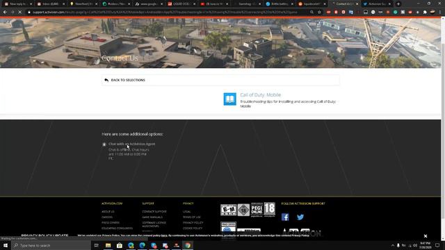
Task: Open Contact Support footer link
Action: click(x=154, y=212)
